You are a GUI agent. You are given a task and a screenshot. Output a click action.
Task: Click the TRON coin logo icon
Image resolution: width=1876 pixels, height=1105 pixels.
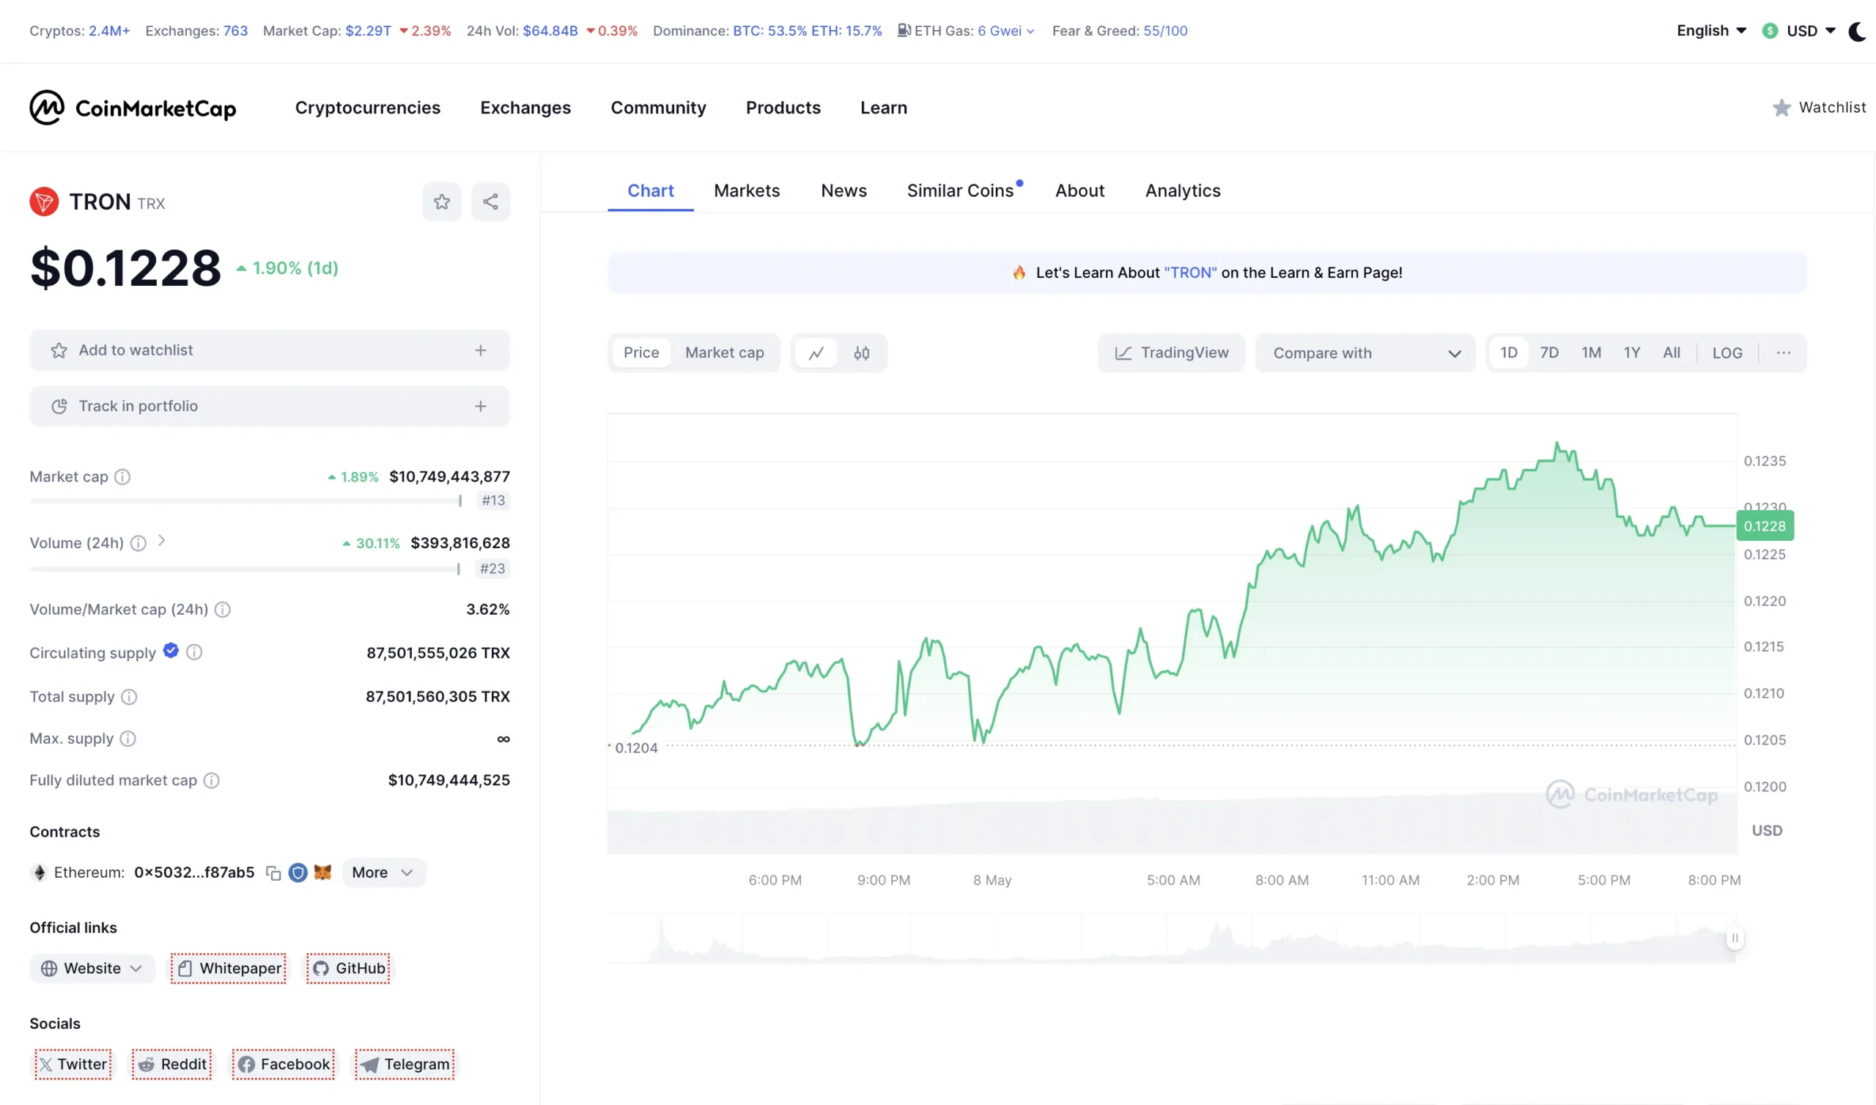(44, 202)
